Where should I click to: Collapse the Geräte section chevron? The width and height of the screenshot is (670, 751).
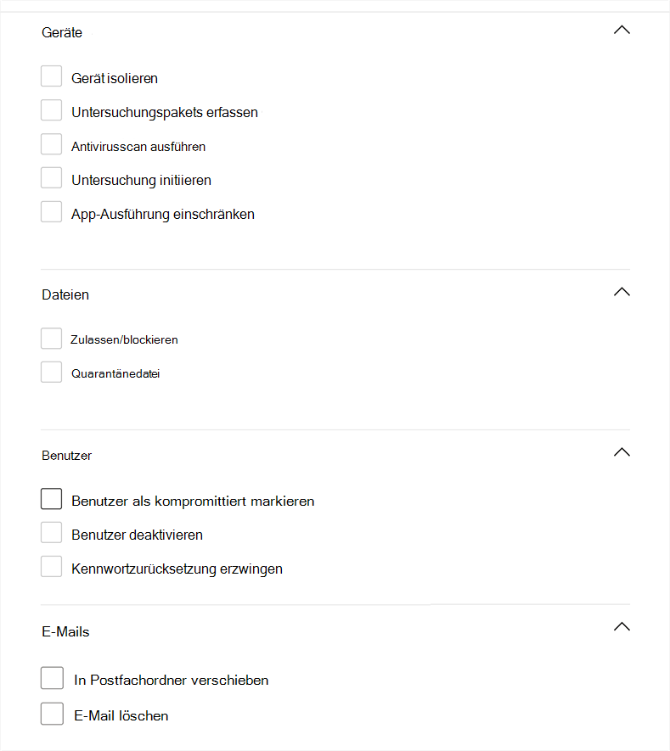click(x=622, y=30)
